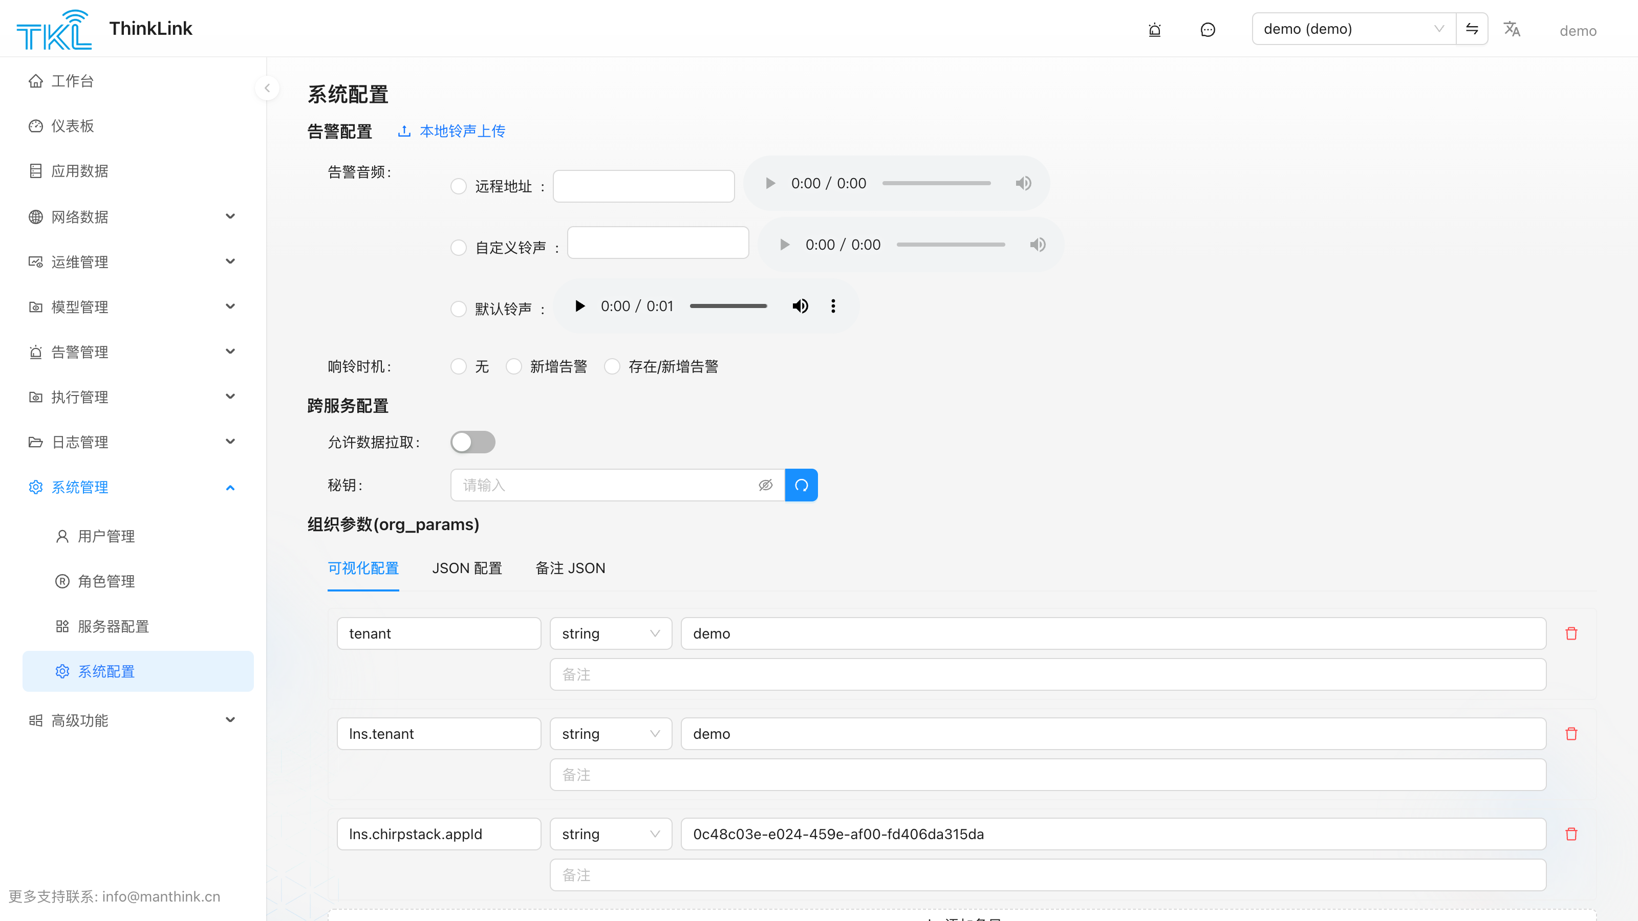Regenerate the secret key with refresh button
This screenshot has height=921, width=1638.
click(801, 485)
